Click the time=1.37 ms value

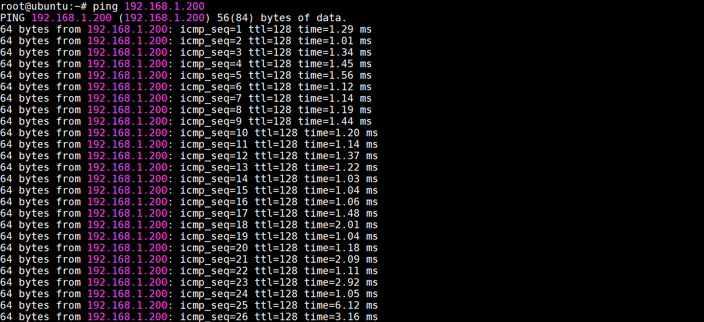pos(341,156)
